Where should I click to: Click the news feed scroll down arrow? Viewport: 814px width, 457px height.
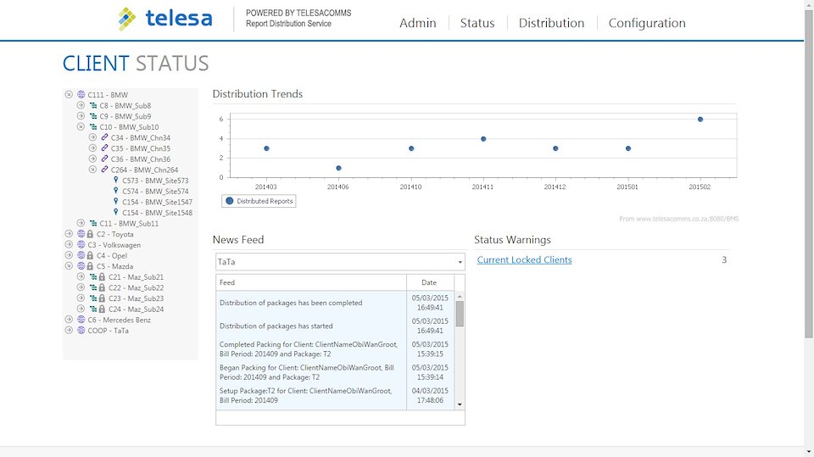click(x=460, y=404)
